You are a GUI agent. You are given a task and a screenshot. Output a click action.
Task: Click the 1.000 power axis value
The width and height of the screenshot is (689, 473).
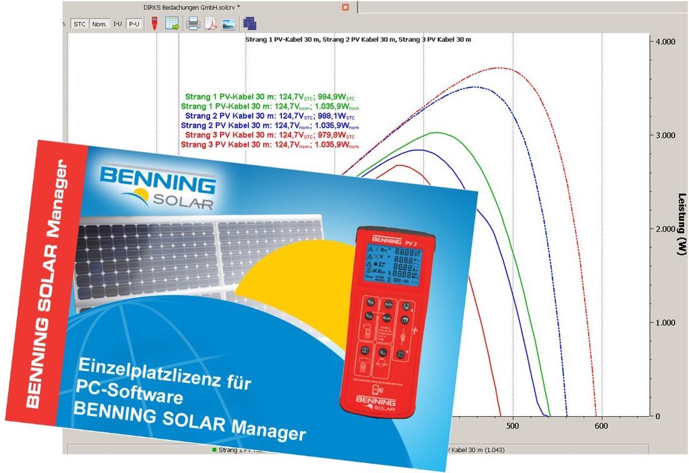click(664, 323)
